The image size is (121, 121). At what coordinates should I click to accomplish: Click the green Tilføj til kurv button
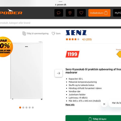(x=93, y=118)
